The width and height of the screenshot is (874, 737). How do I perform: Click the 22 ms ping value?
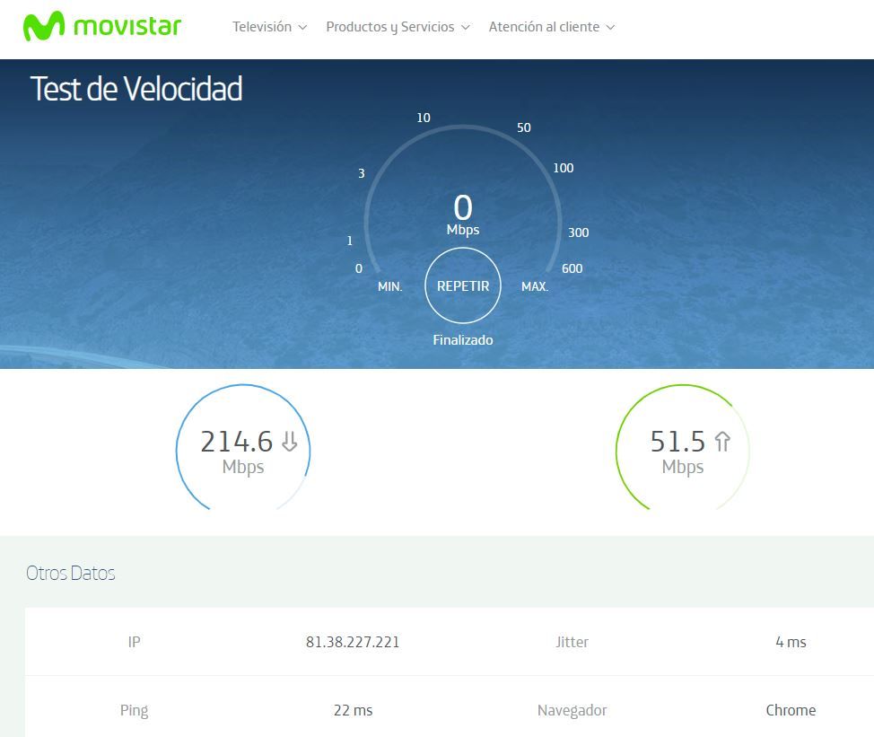[x=353, y=710]
